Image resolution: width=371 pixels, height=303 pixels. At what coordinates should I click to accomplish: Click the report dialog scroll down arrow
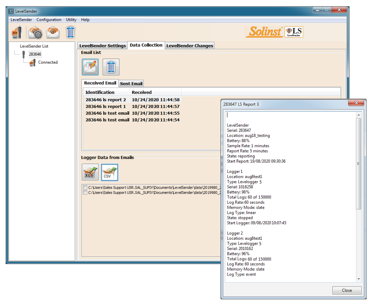pos(359,279)
